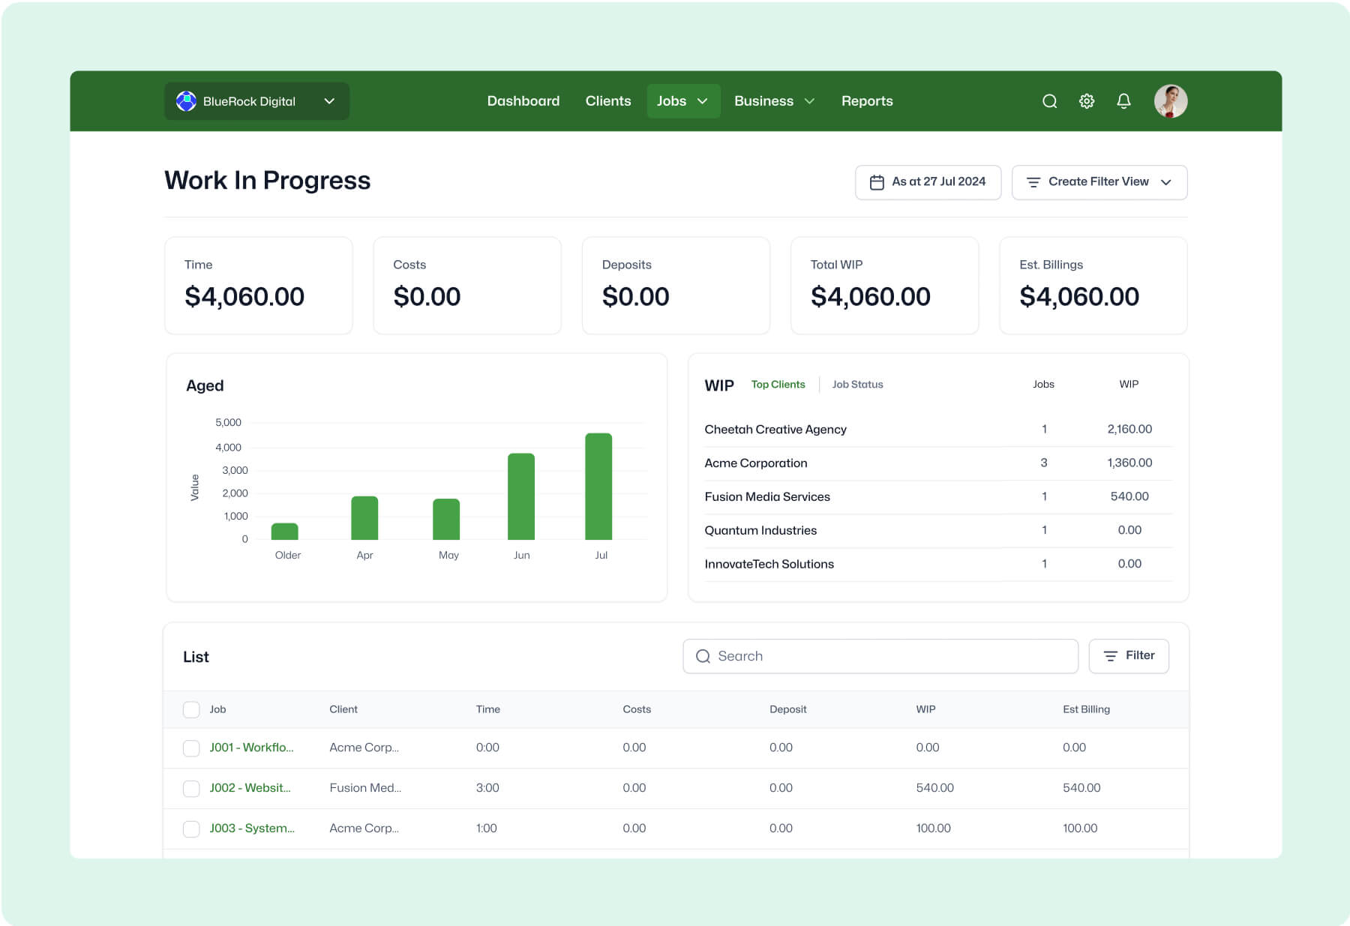This screenshot has width=1350, height=926.
Task: Click the user profile avatar
Action: (x=1171, y=100)
